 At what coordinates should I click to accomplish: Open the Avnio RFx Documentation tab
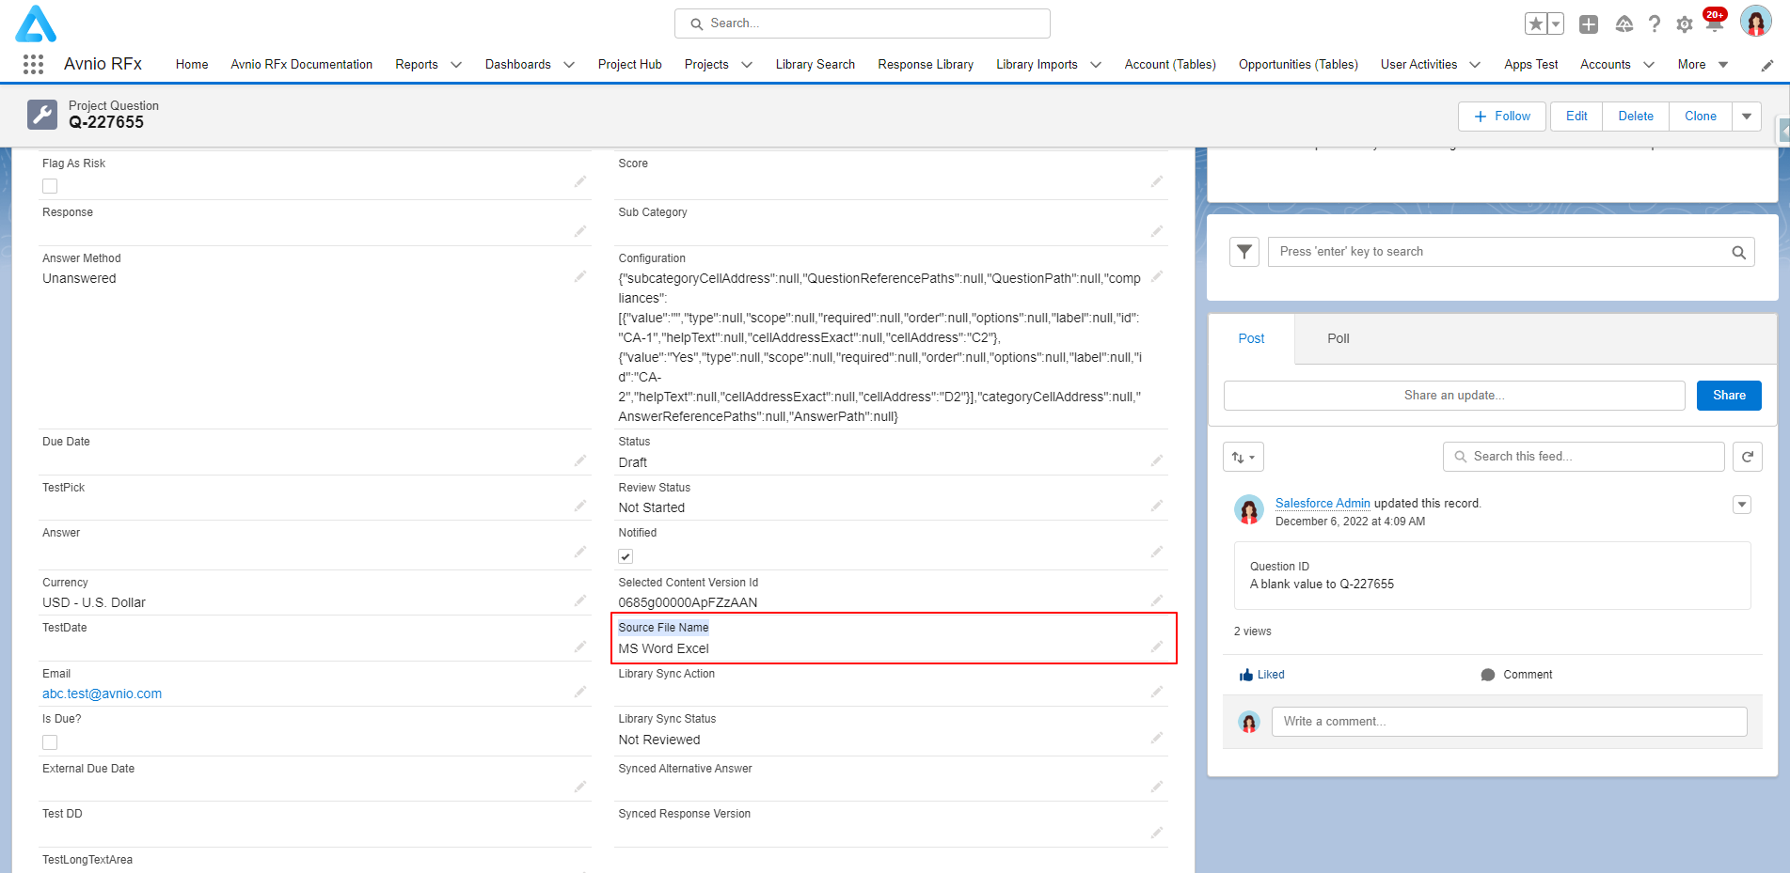click(302, 65)
